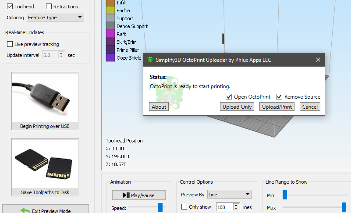Click the X: 0.000 toolhead position
The image size is (351, 213).
point(115,149)
